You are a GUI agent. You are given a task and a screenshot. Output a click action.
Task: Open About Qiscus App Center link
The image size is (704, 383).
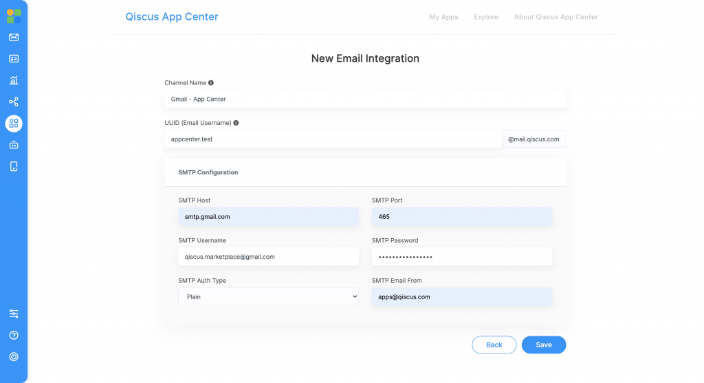tap(555, 17)
